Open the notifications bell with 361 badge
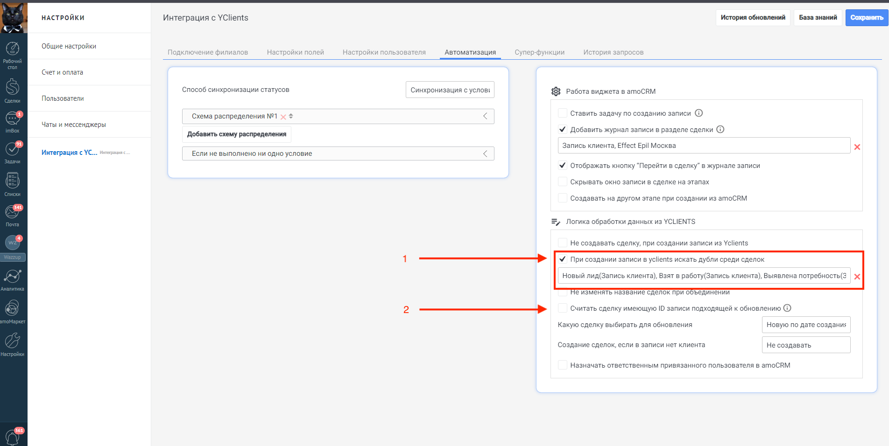The height and width of the screenshot is (446, 889). (13, 437)
